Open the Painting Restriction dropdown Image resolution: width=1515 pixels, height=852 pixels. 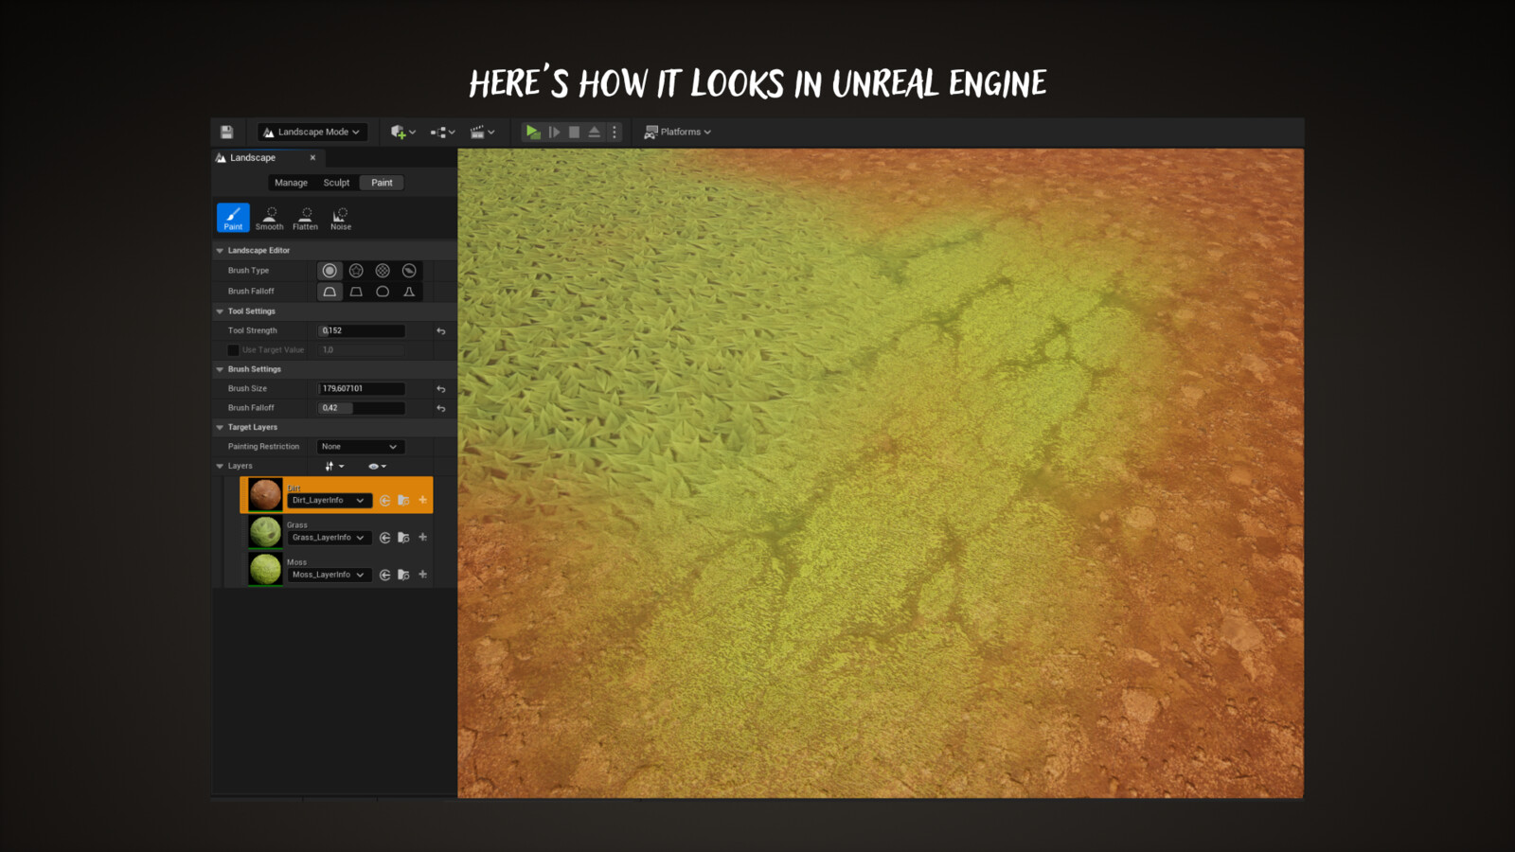tap(360, 447)
